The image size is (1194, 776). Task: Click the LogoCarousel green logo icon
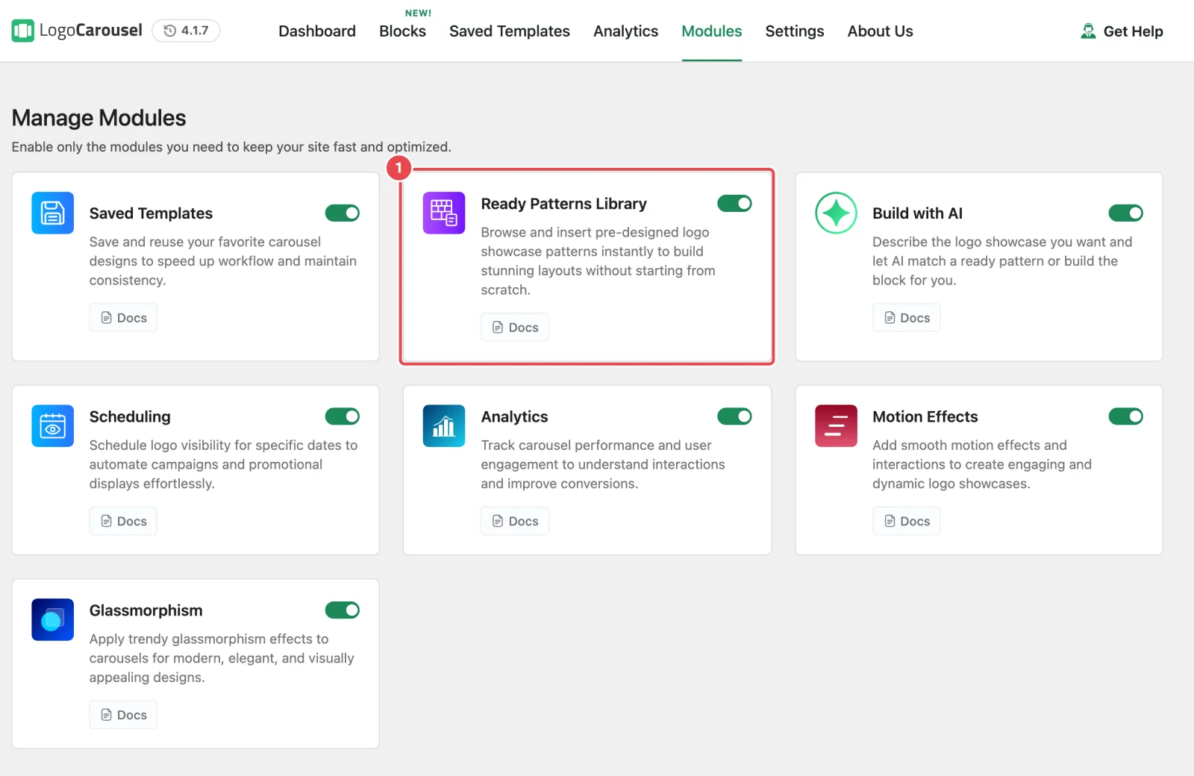[23, 31]
